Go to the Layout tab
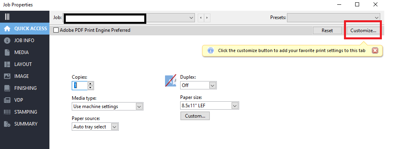 [25, 64]
